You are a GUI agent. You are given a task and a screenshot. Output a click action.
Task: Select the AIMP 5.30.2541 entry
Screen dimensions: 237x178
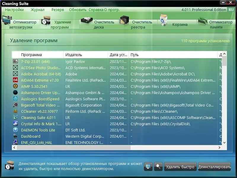pos(34,86)
